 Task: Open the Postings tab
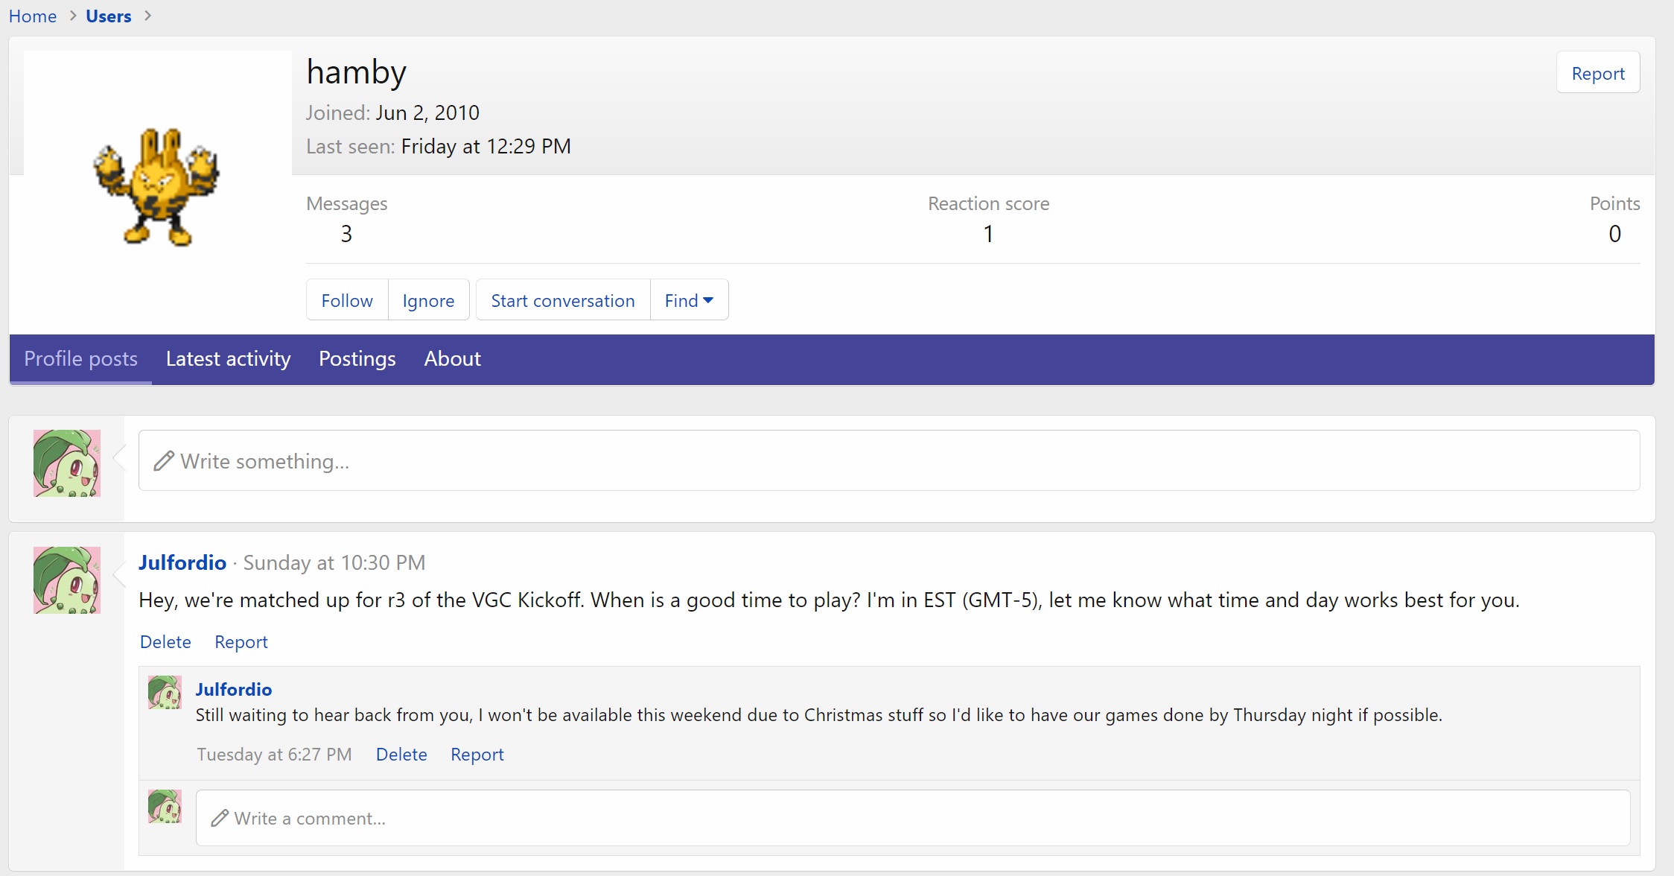[357, 359]
